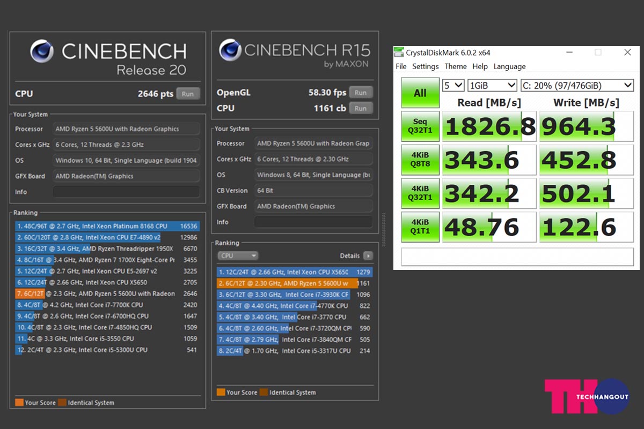Open the Settings menu in CrystalDiskMark
The width and height of the screenshot is (644, 429).
pyautogui.click(x=426, y=66)
